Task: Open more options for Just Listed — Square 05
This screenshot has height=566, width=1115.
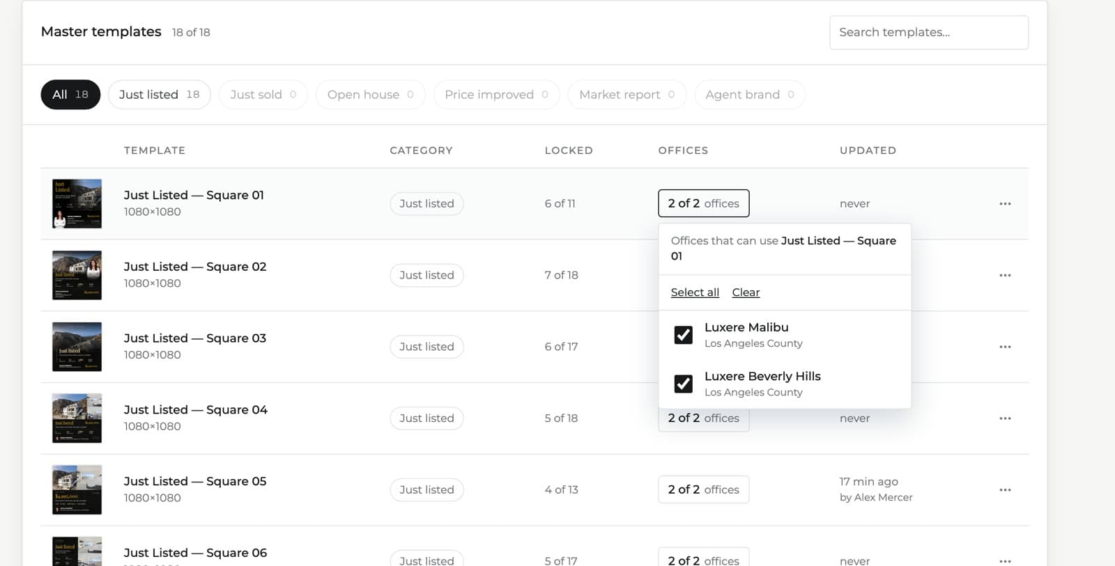Action: point(1005,490)
